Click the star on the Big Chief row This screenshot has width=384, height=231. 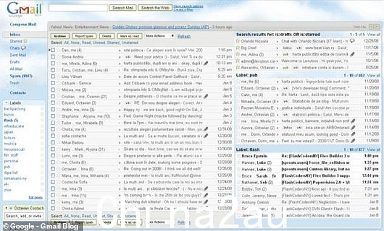click(237, 48)
